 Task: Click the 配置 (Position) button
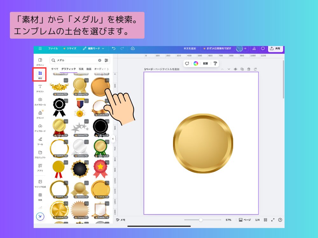coord(205,63)
